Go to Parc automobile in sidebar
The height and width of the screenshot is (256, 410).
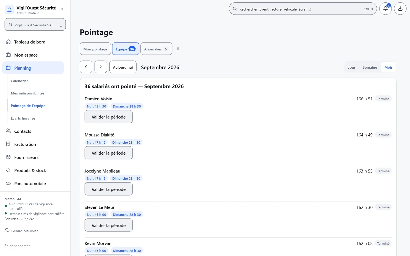click(x=33, y=184)
